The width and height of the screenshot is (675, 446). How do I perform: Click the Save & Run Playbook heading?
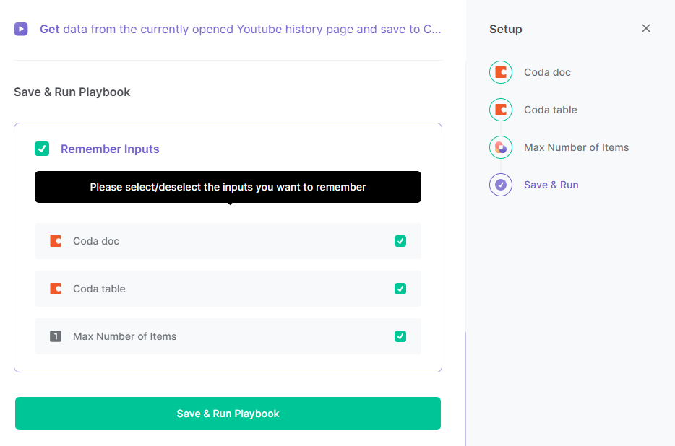pyautogui.click(x=72, y=92)
